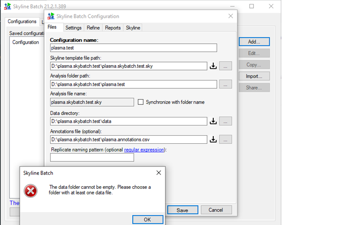Image resolution: width=364 pixels, height=225 pixels.
Task: Switch to the Reports tab
Action: click(113, 28)
